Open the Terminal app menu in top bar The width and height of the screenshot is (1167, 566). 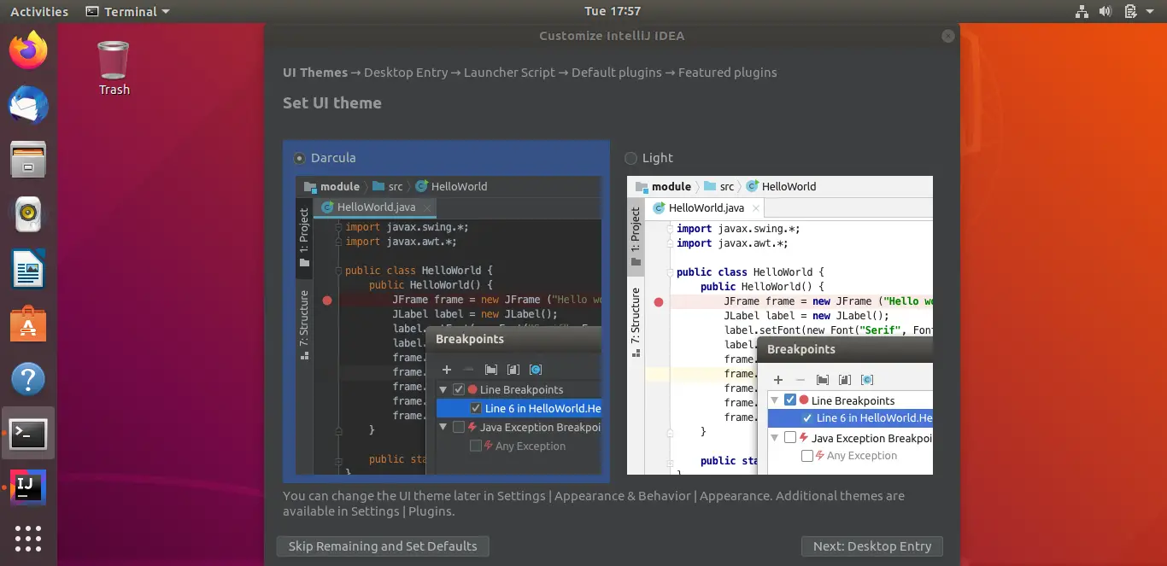pyautogui.click(x=128, y=11)
